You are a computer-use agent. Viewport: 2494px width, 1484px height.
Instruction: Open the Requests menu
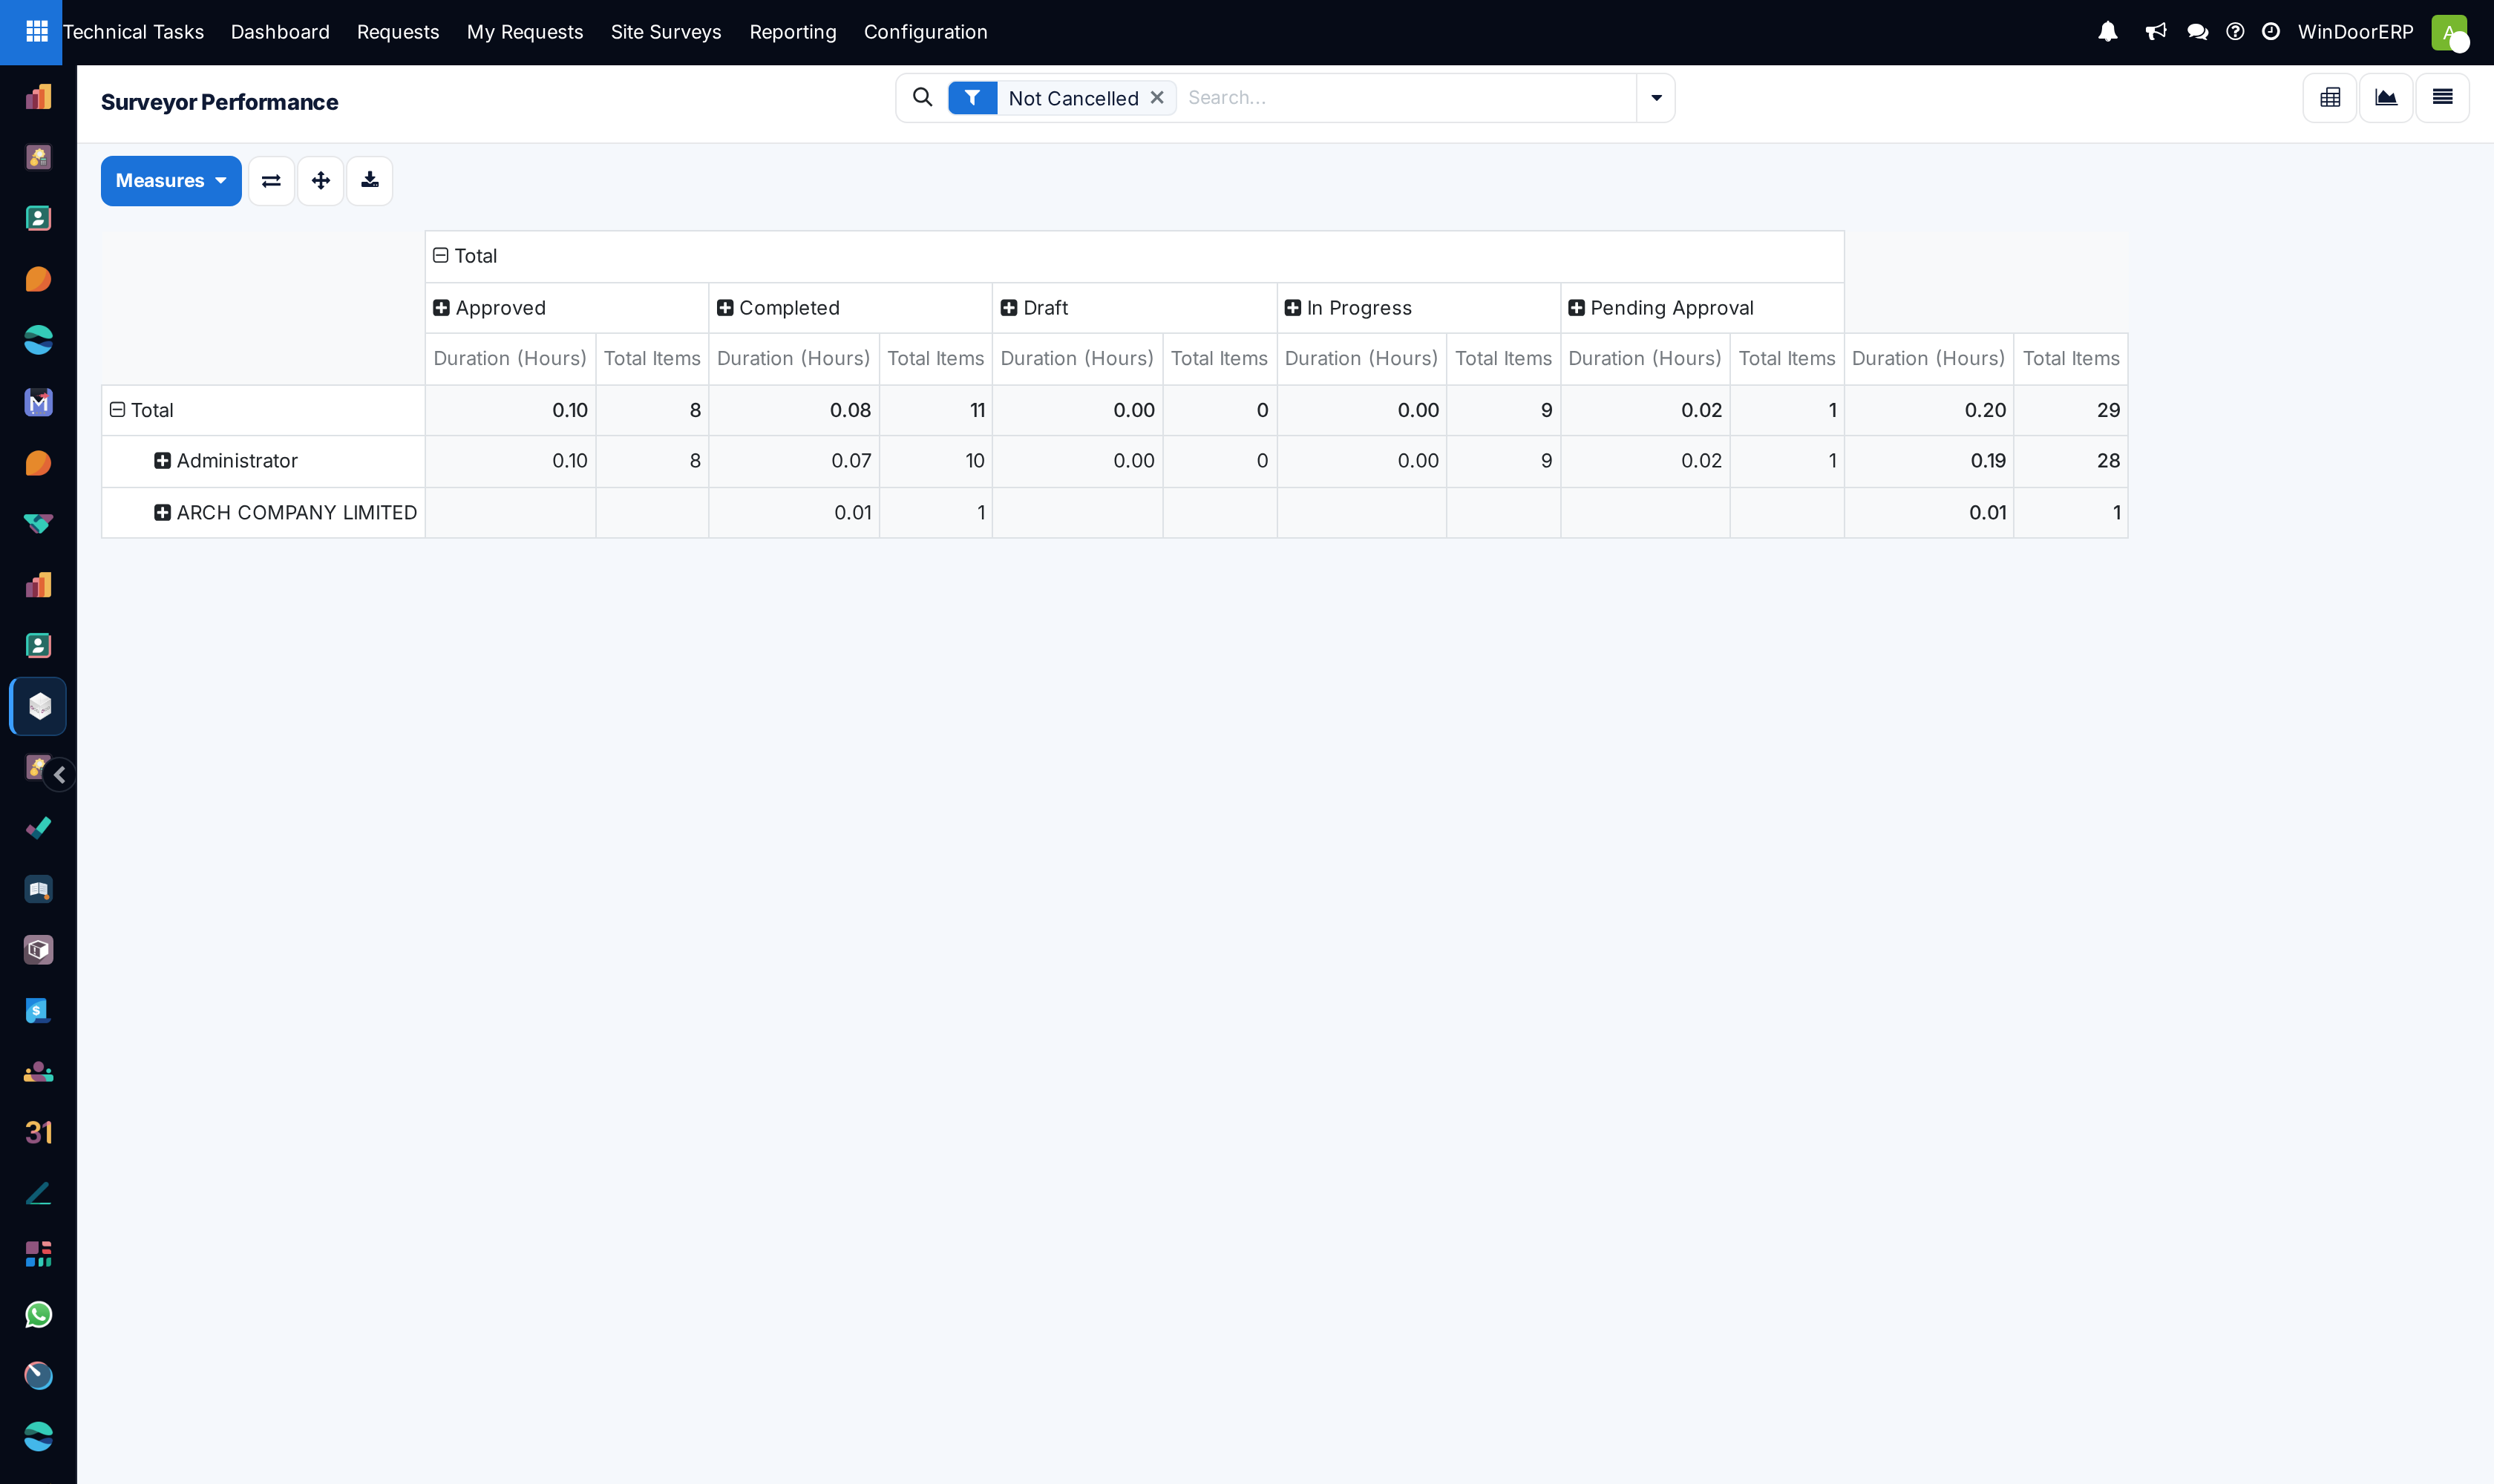click(x=398, y=32)
